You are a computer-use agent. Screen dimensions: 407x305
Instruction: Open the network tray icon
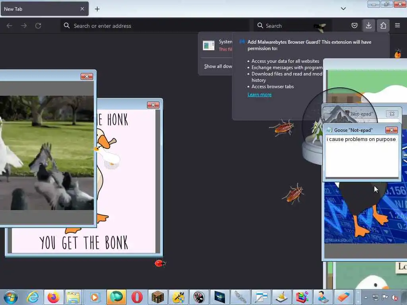pos(375,297)
